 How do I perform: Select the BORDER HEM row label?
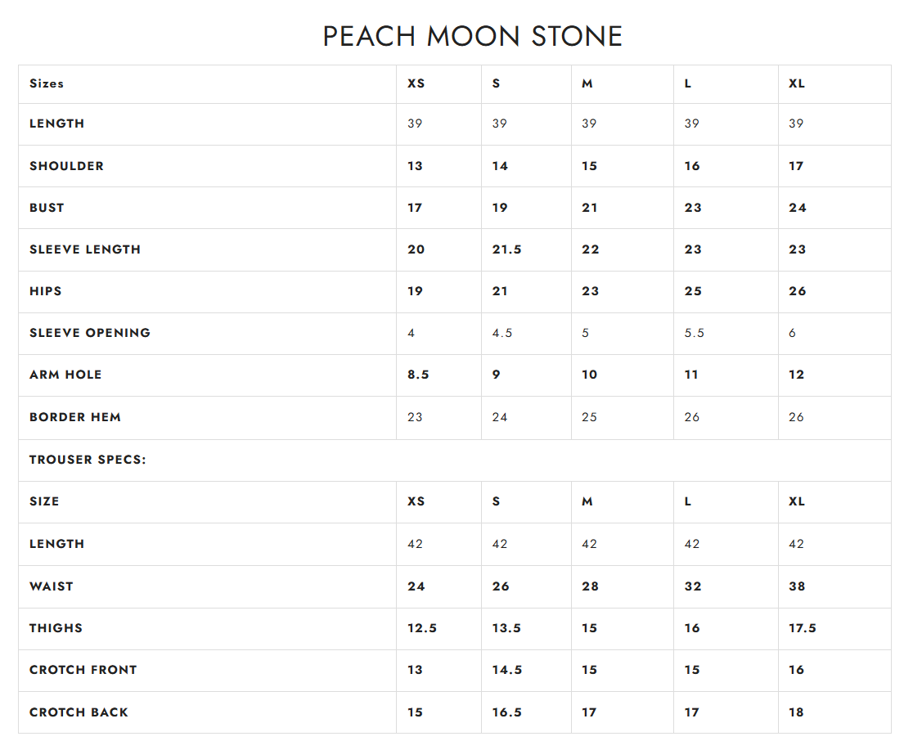(75, 416)
